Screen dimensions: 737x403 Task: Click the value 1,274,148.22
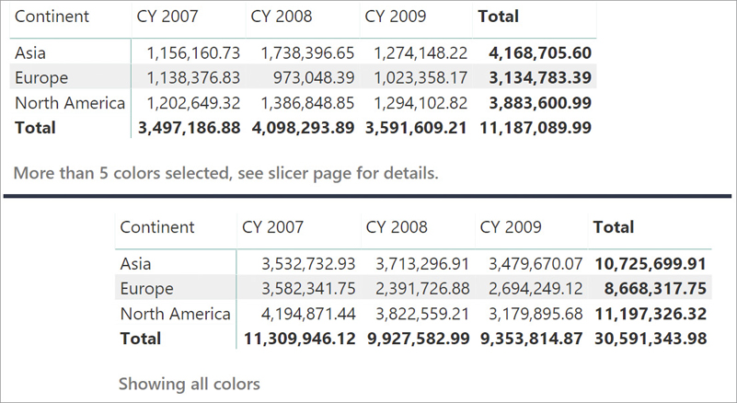coord(420,52)
